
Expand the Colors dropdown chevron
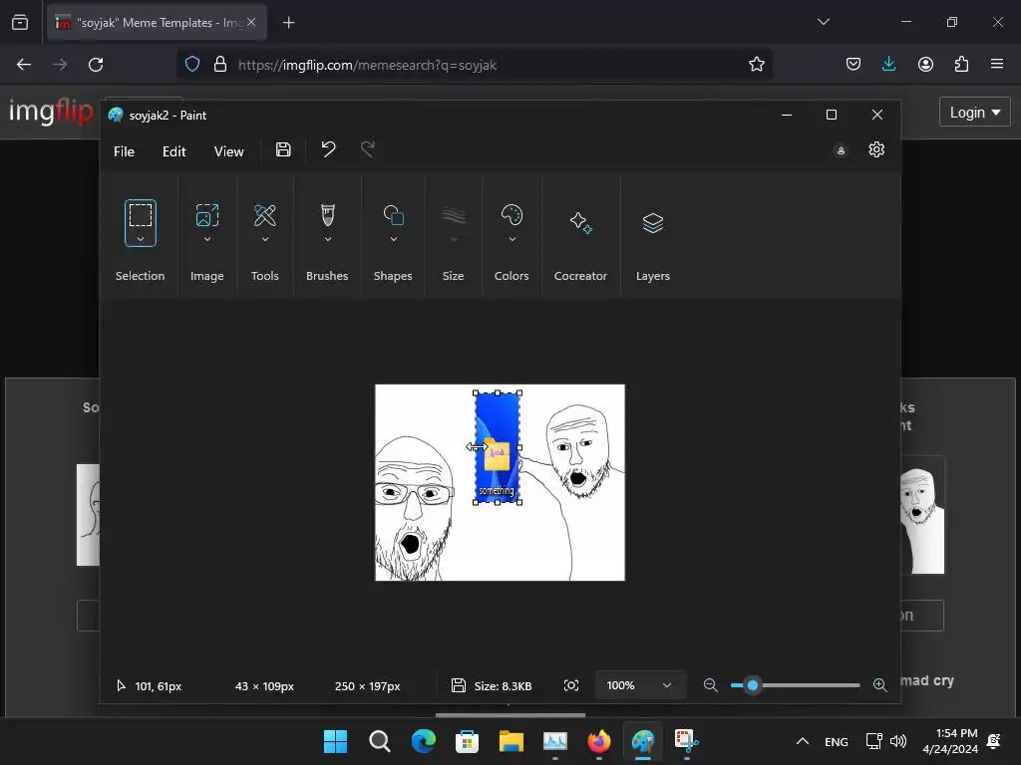tap(511, 239)
